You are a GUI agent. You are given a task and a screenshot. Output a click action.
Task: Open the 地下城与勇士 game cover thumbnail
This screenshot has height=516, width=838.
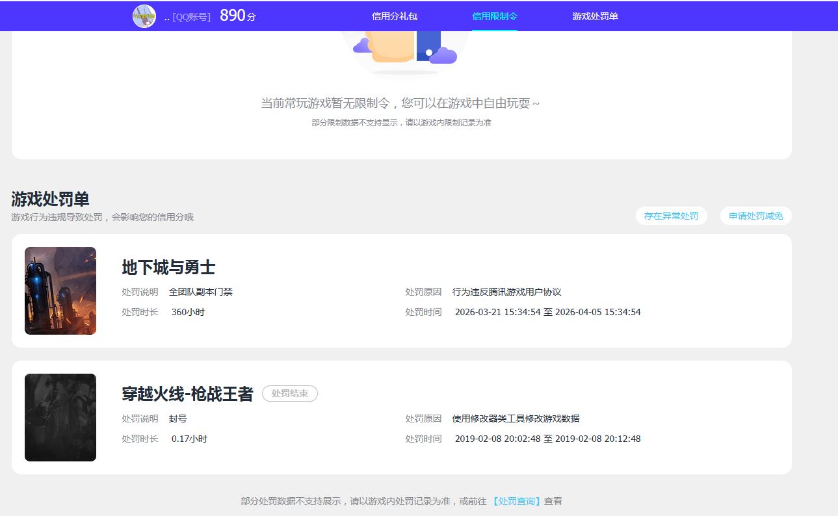coord(60,290)
